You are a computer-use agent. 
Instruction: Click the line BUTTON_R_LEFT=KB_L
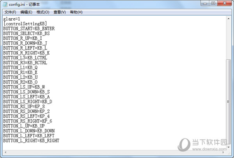[25, 48]
